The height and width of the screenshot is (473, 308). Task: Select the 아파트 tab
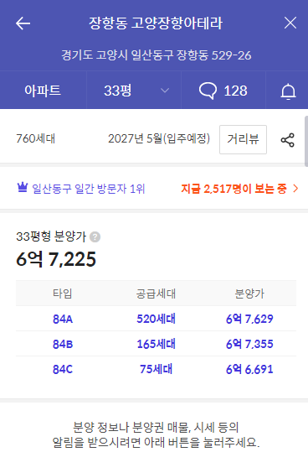(43, 91)
